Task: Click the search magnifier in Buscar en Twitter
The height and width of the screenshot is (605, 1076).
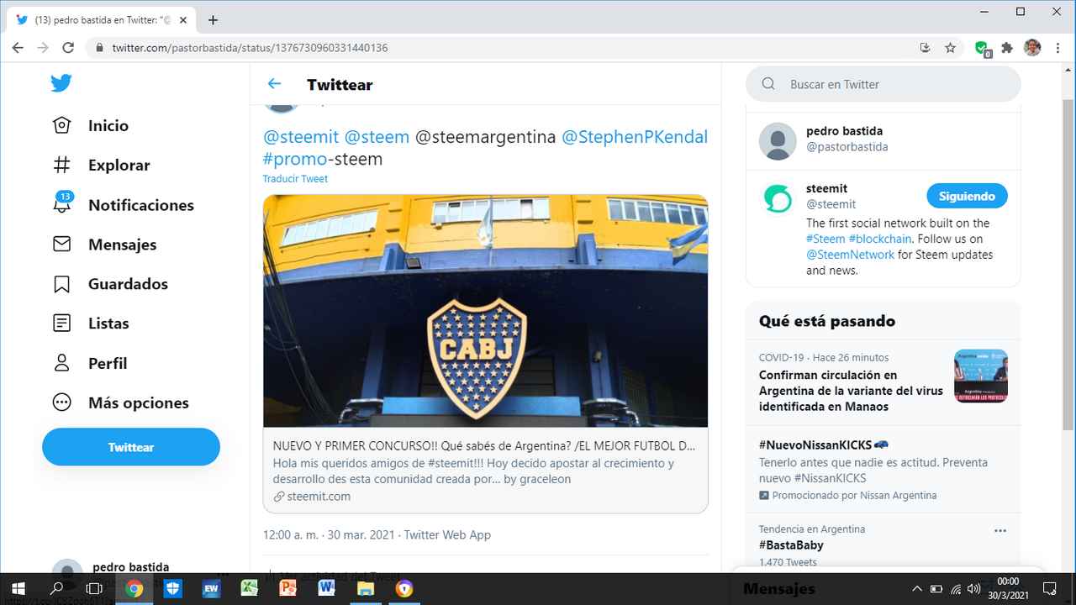Action: point(768,84)
